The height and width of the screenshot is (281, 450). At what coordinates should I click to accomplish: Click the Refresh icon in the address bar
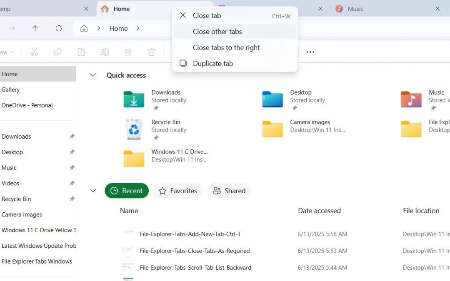pos(59,28)
